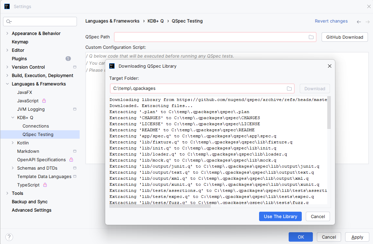
Task: Expand the Schemas and DTDs node
Action: tap(13, 168)
